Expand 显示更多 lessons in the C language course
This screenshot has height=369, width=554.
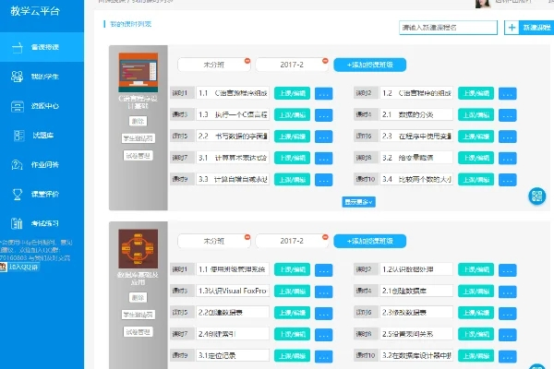tap(358, 202)
